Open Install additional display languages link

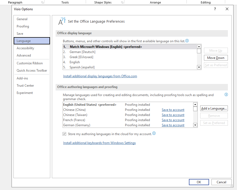[100, 76]
